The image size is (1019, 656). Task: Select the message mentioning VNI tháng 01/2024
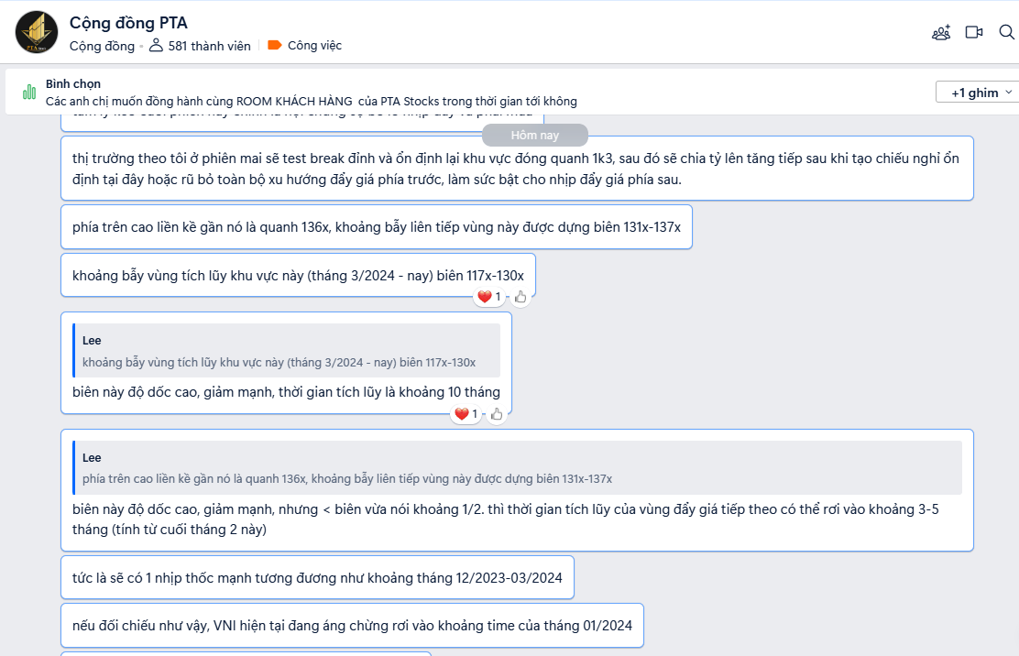(352, 626)
